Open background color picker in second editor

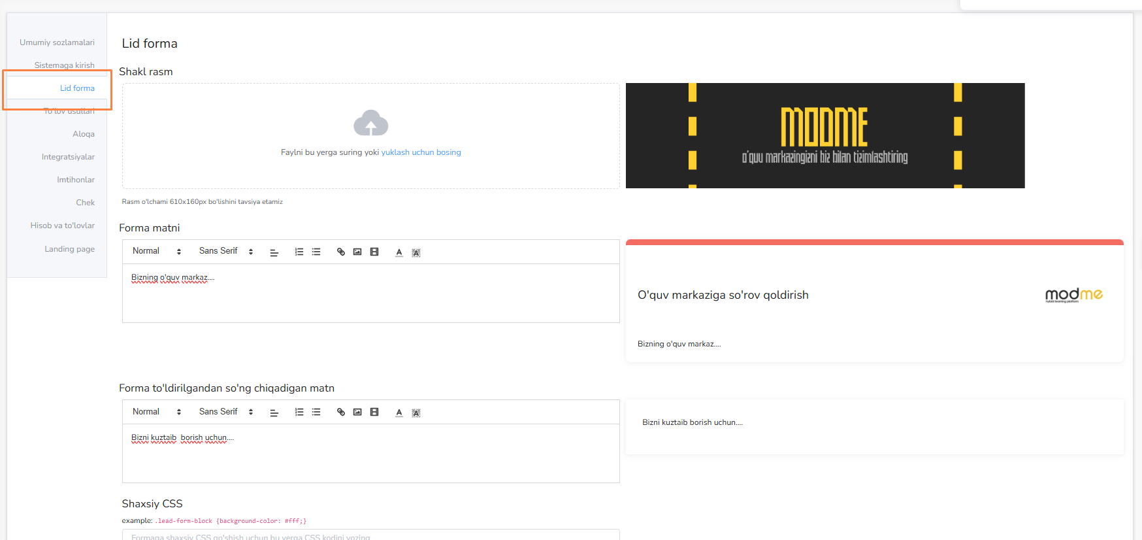416,413
